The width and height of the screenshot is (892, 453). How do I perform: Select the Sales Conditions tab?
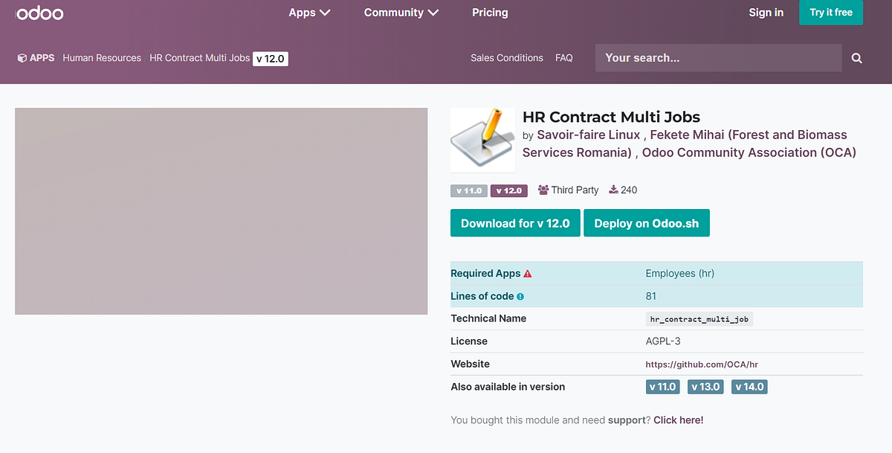click(x=506, y=57)
